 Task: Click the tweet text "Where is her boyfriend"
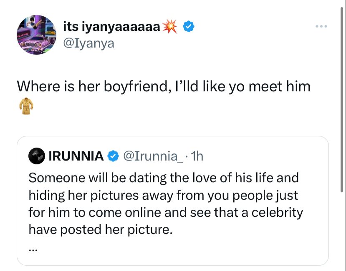tap(164, 87)
